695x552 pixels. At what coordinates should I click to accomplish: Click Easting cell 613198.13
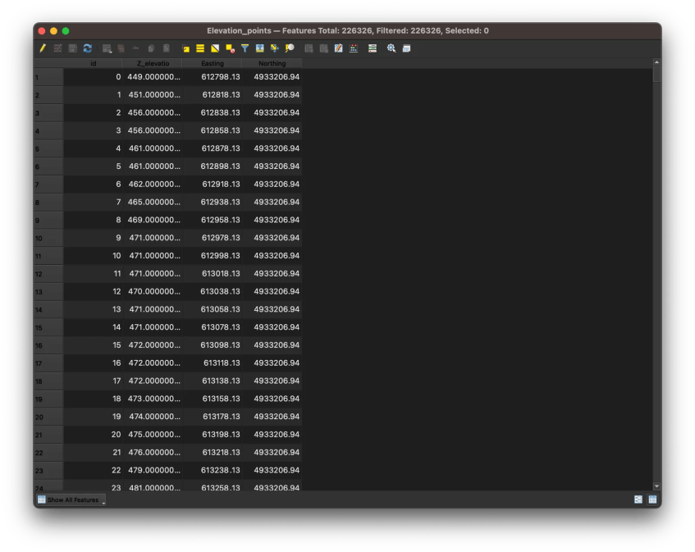(213, 435)
